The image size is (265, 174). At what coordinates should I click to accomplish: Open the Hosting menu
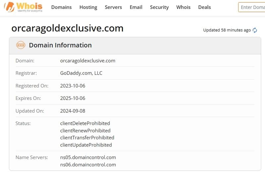coord(88,7)
